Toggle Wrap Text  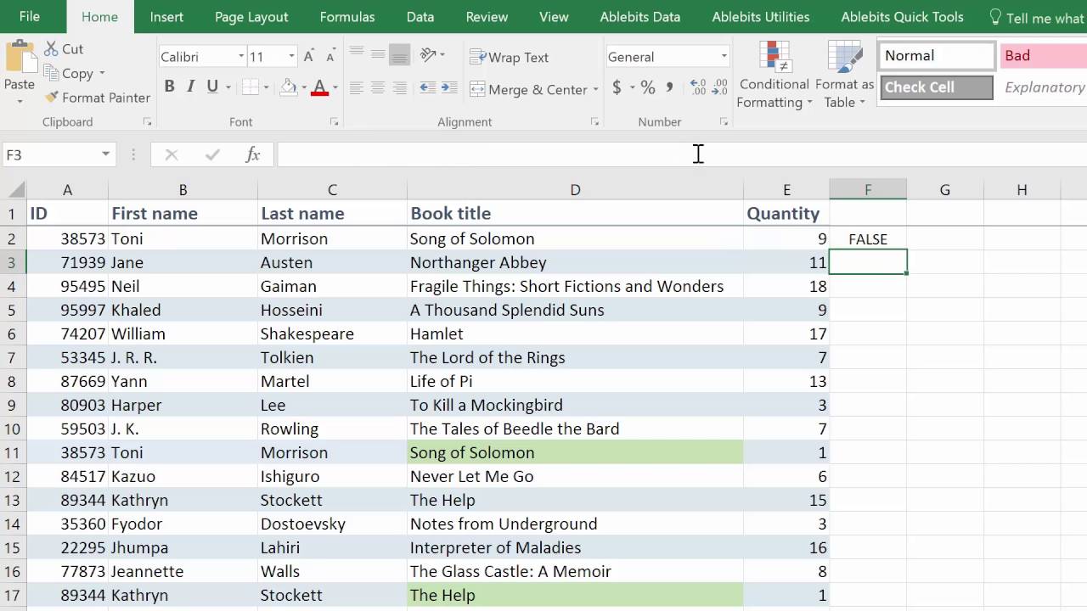tap(509, 57)
